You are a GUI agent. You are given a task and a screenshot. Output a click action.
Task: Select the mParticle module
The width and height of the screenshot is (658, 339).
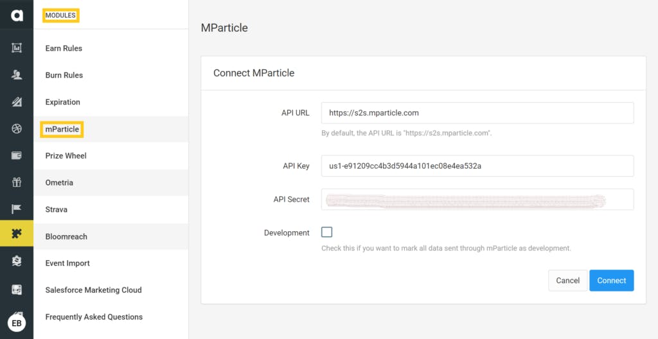[x=111, y=129]
